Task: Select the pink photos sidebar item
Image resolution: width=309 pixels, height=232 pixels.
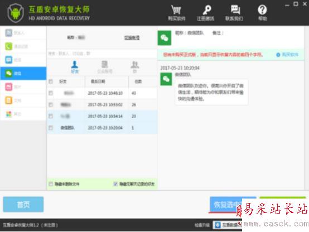Action: click(23, 87)
